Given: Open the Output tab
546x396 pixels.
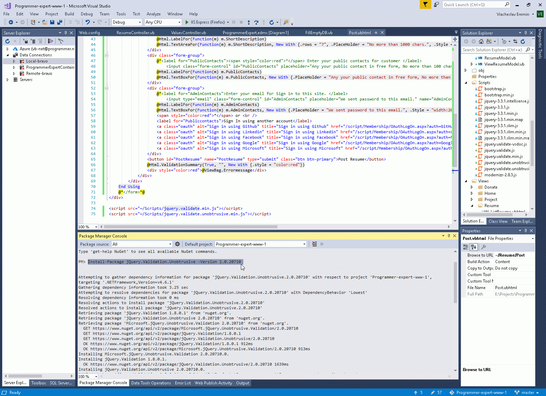Looking at the screenshot, I should (x=243, y=383).
